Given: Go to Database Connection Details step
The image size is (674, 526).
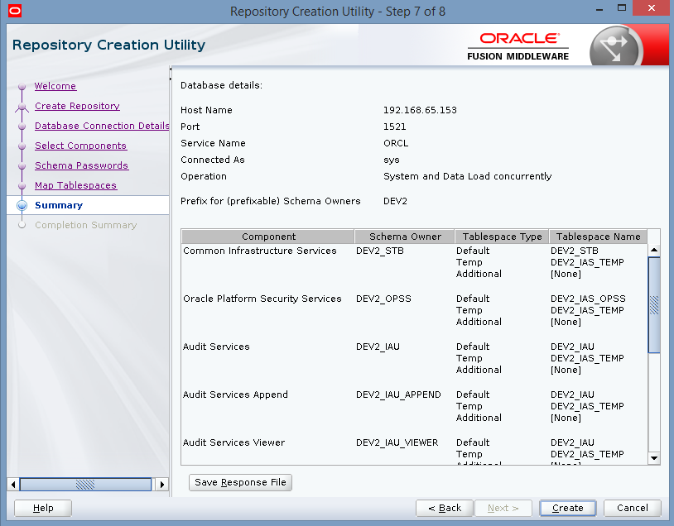Looking at the screenshot, I should click(x=102, y=126).
